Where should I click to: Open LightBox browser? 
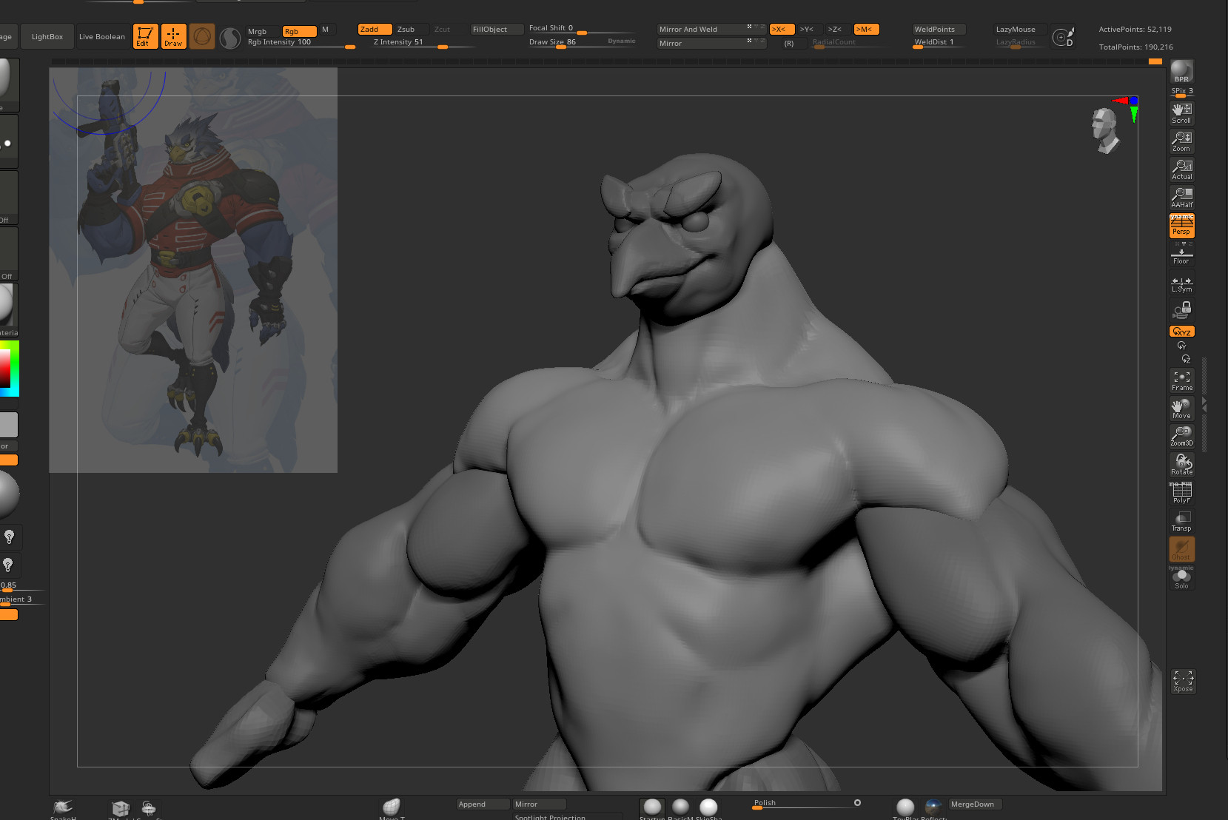[47, 36]
